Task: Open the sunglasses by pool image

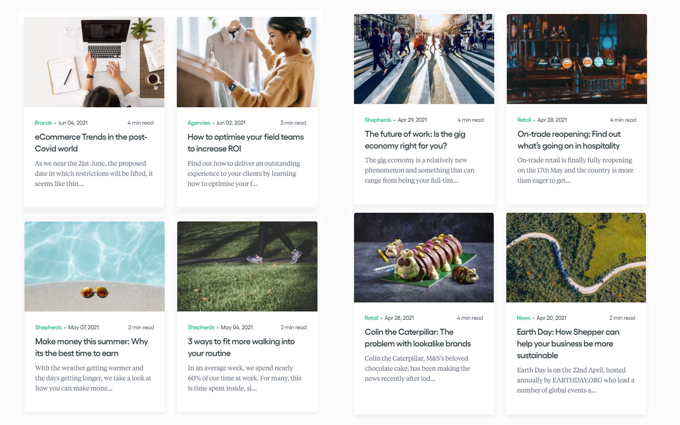Action: pyautogui.click(x=94, y=266)
